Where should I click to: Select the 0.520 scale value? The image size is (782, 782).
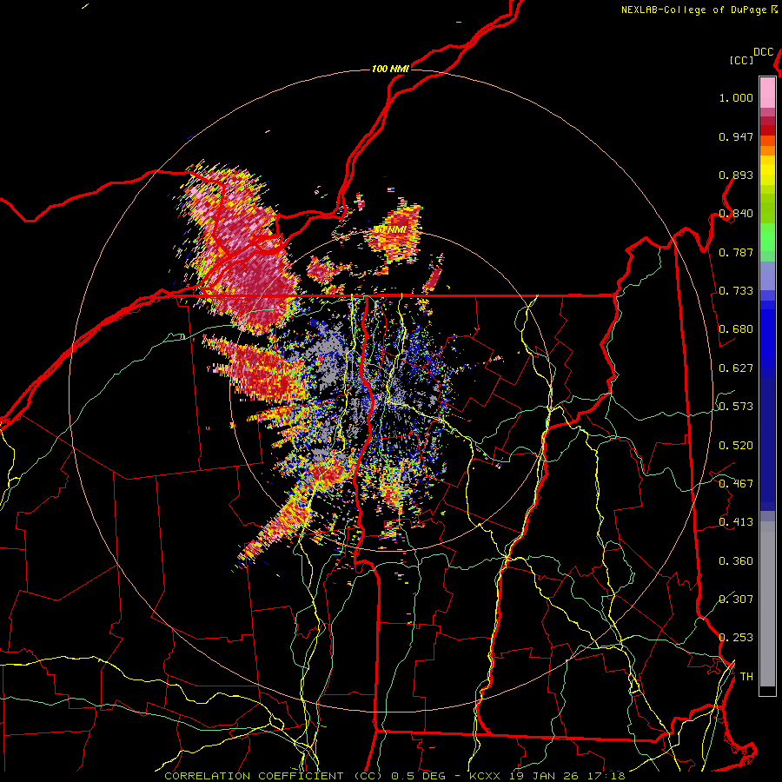point(736,446)
